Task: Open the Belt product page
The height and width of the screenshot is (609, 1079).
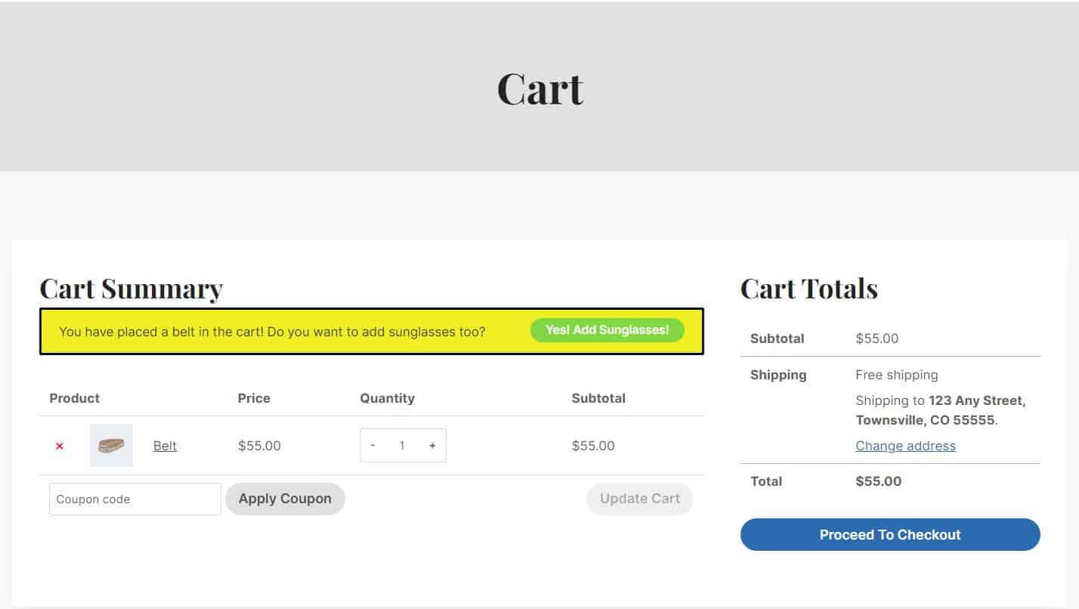Action: 165,446
